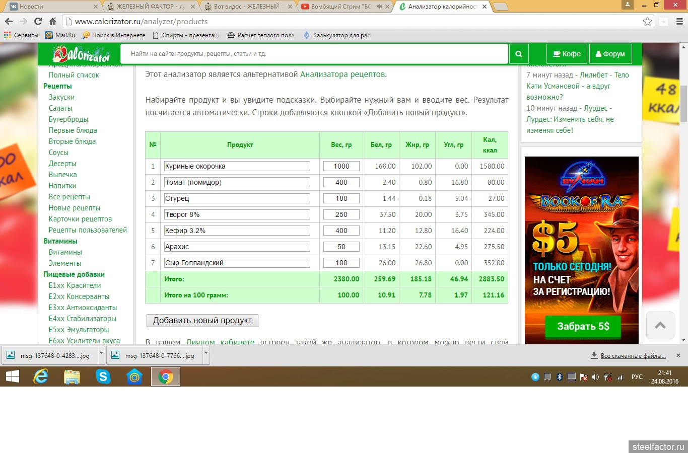Open Калькулятор bookmark in bookmarks bar
688x453 pixels.
(337, 35)
